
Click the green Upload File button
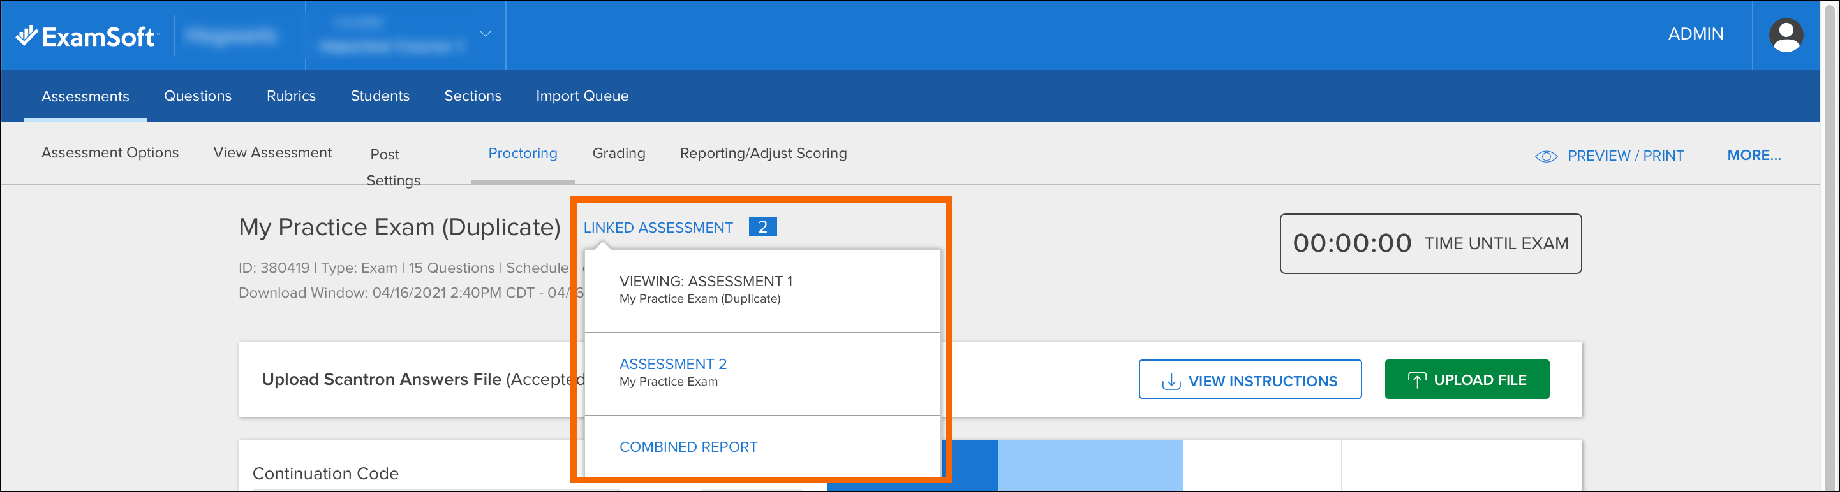click(1466, 379)
